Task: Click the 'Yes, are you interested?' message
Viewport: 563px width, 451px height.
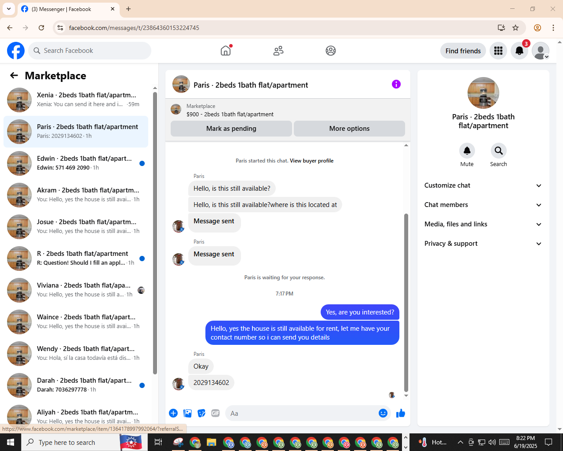Action: 360,312
